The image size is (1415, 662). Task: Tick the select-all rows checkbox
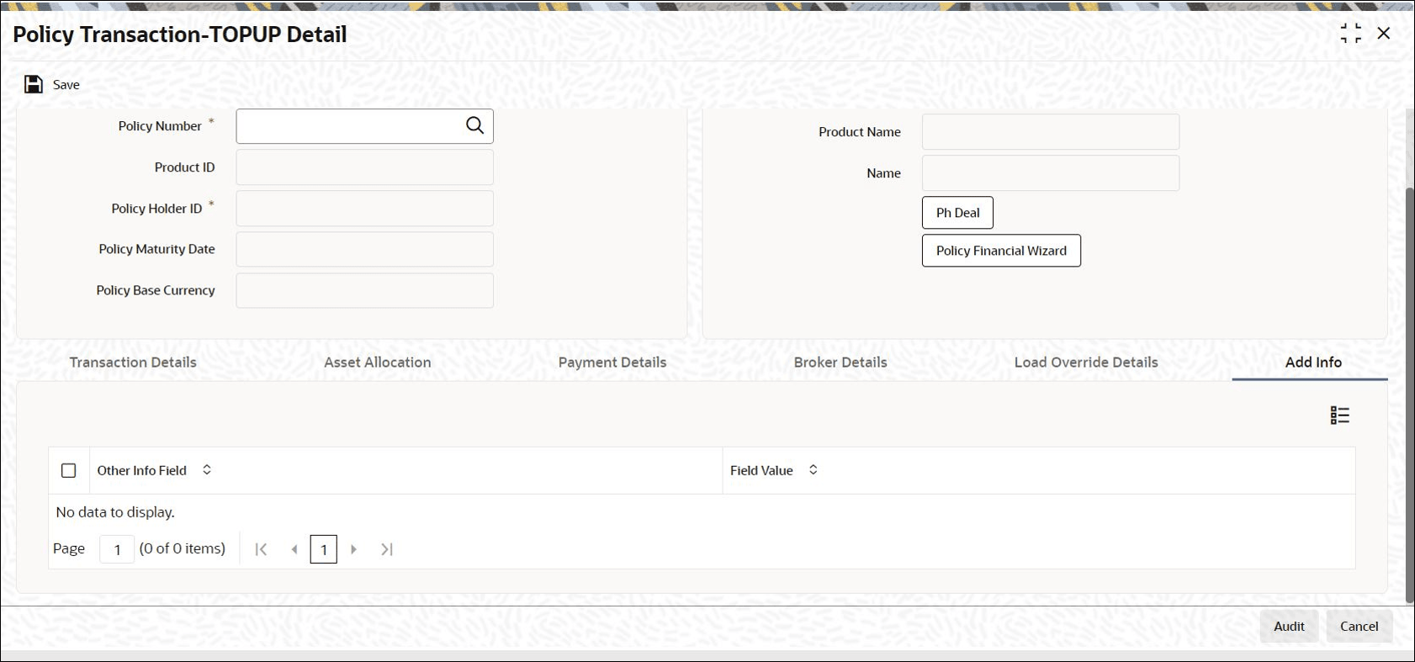pyautogui.click(x=69, y=471)
